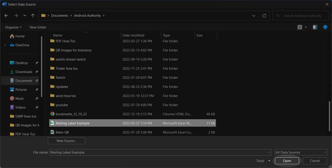
Task: Click the change view layout icon
Action: coord(300,27)
